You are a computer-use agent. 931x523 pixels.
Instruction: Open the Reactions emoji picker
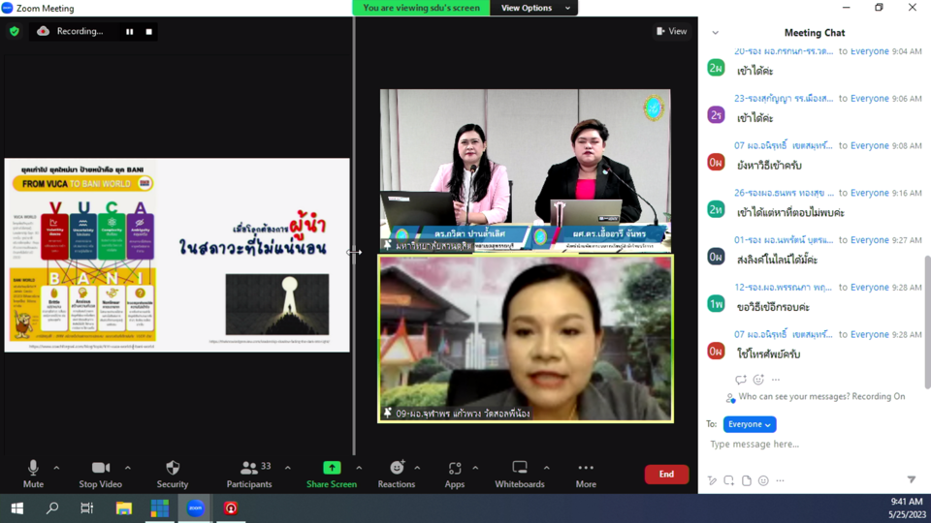pyautogui.click(x=396, y=472)
